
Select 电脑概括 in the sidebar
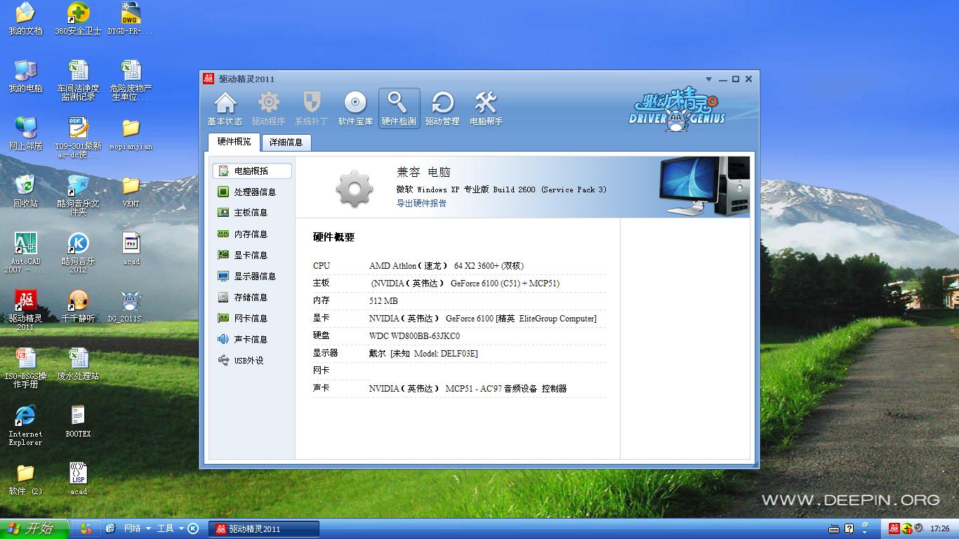[x=251, y=171]
